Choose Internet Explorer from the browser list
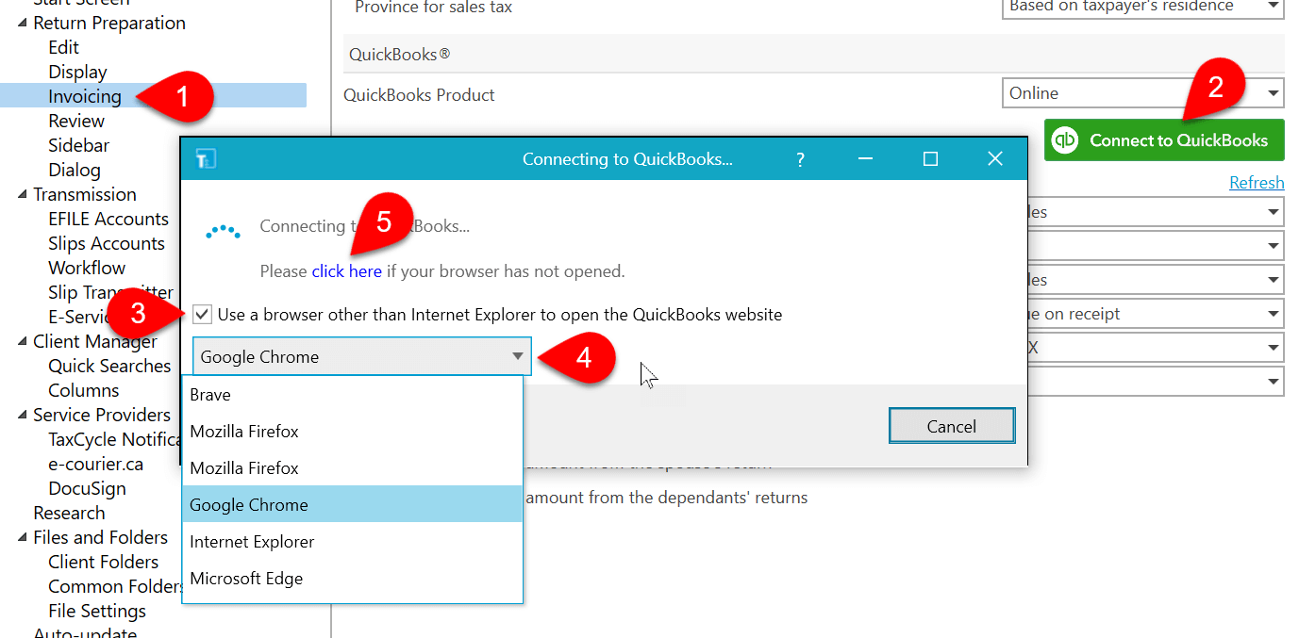Viewport: 1299px width, 638px height. pyautogui.click(x=352, y=541)
